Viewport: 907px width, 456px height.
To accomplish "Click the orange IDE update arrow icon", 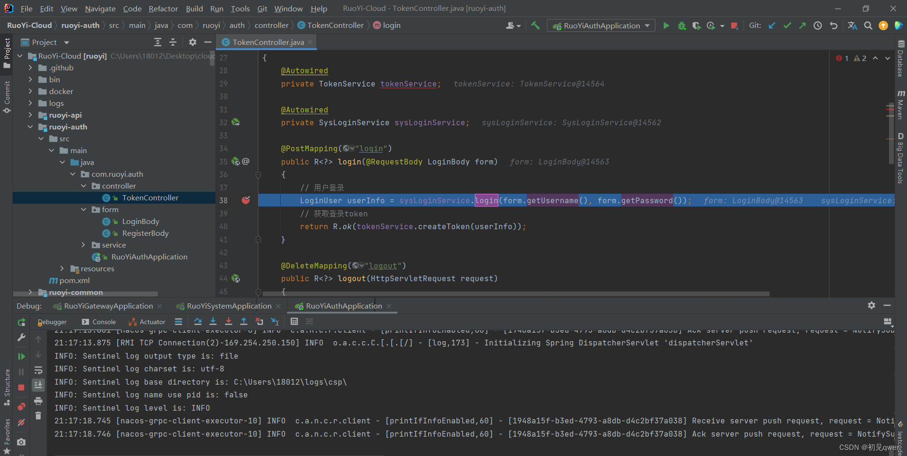I will coord(883,26).
